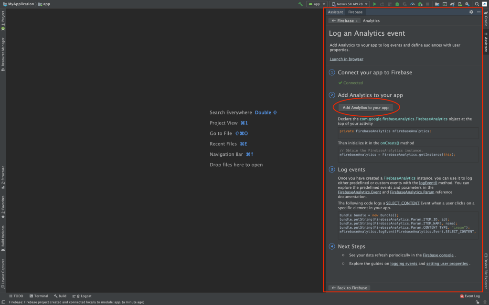Screen dimensions: 489x305
Task: Click the Apply Changes icon
Action: click(382, 4)
